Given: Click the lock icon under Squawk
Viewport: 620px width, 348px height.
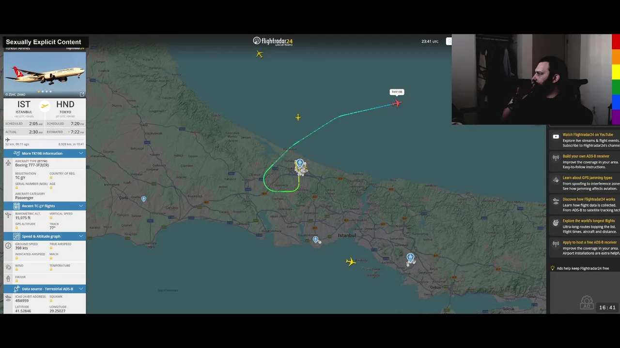Looking at the screenshot, I should (x=51, y=301).
